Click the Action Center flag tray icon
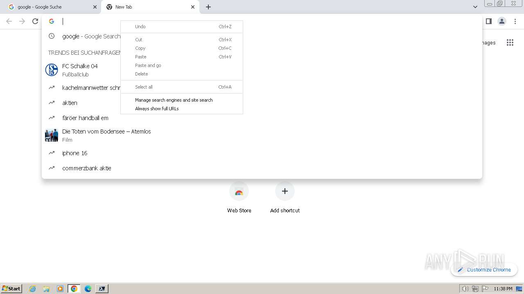The height and width of the screenshot is (294, 524). (x=485, y=289)
